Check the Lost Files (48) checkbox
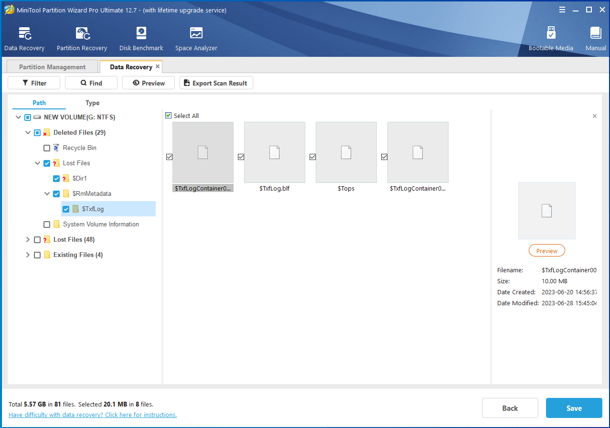This screenshot has width=610, height=428. click(37, 239)
